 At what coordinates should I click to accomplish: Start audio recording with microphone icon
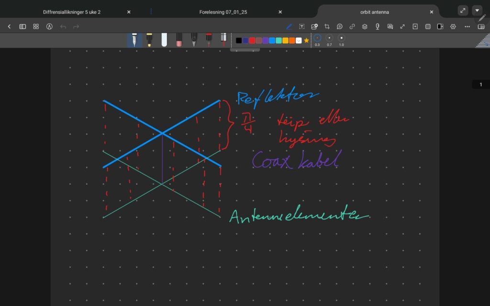tap(378, 27)
